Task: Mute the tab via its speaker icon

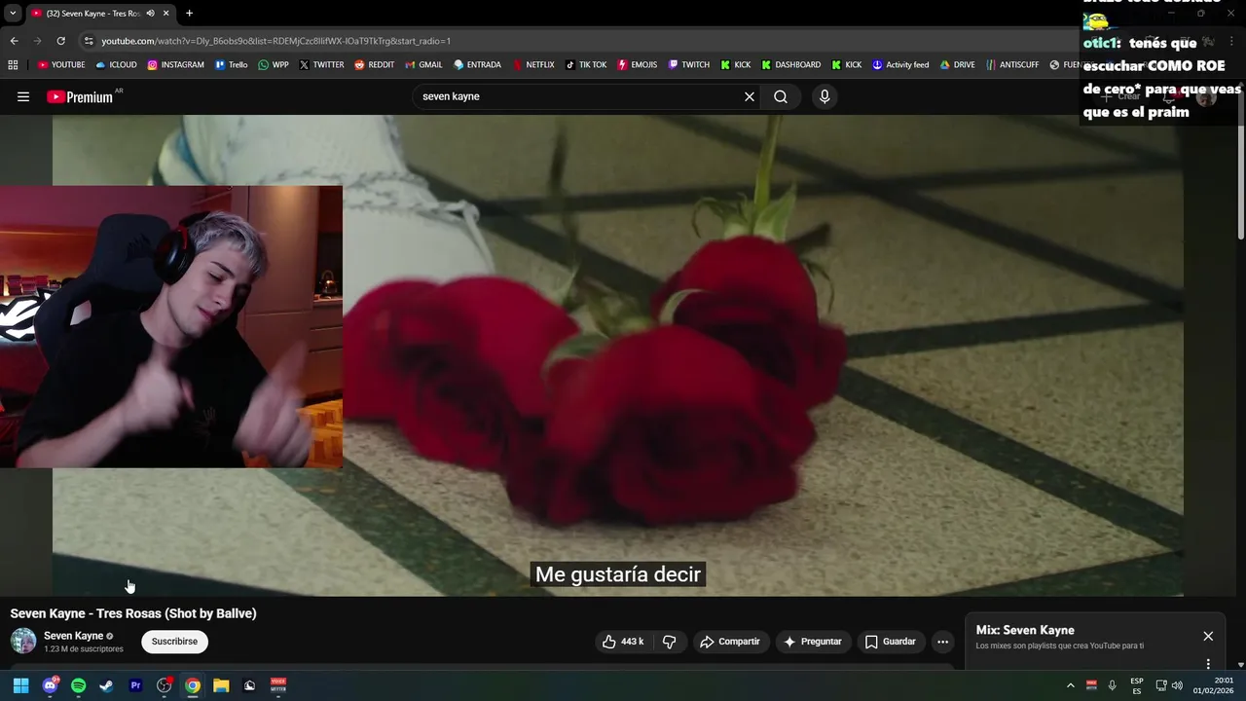Action: (x=150, y=14)
